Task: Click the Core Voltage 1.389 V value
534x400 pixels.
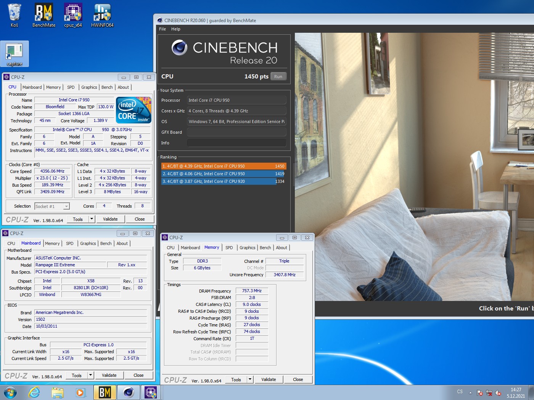Action: [x=100, y=120]
